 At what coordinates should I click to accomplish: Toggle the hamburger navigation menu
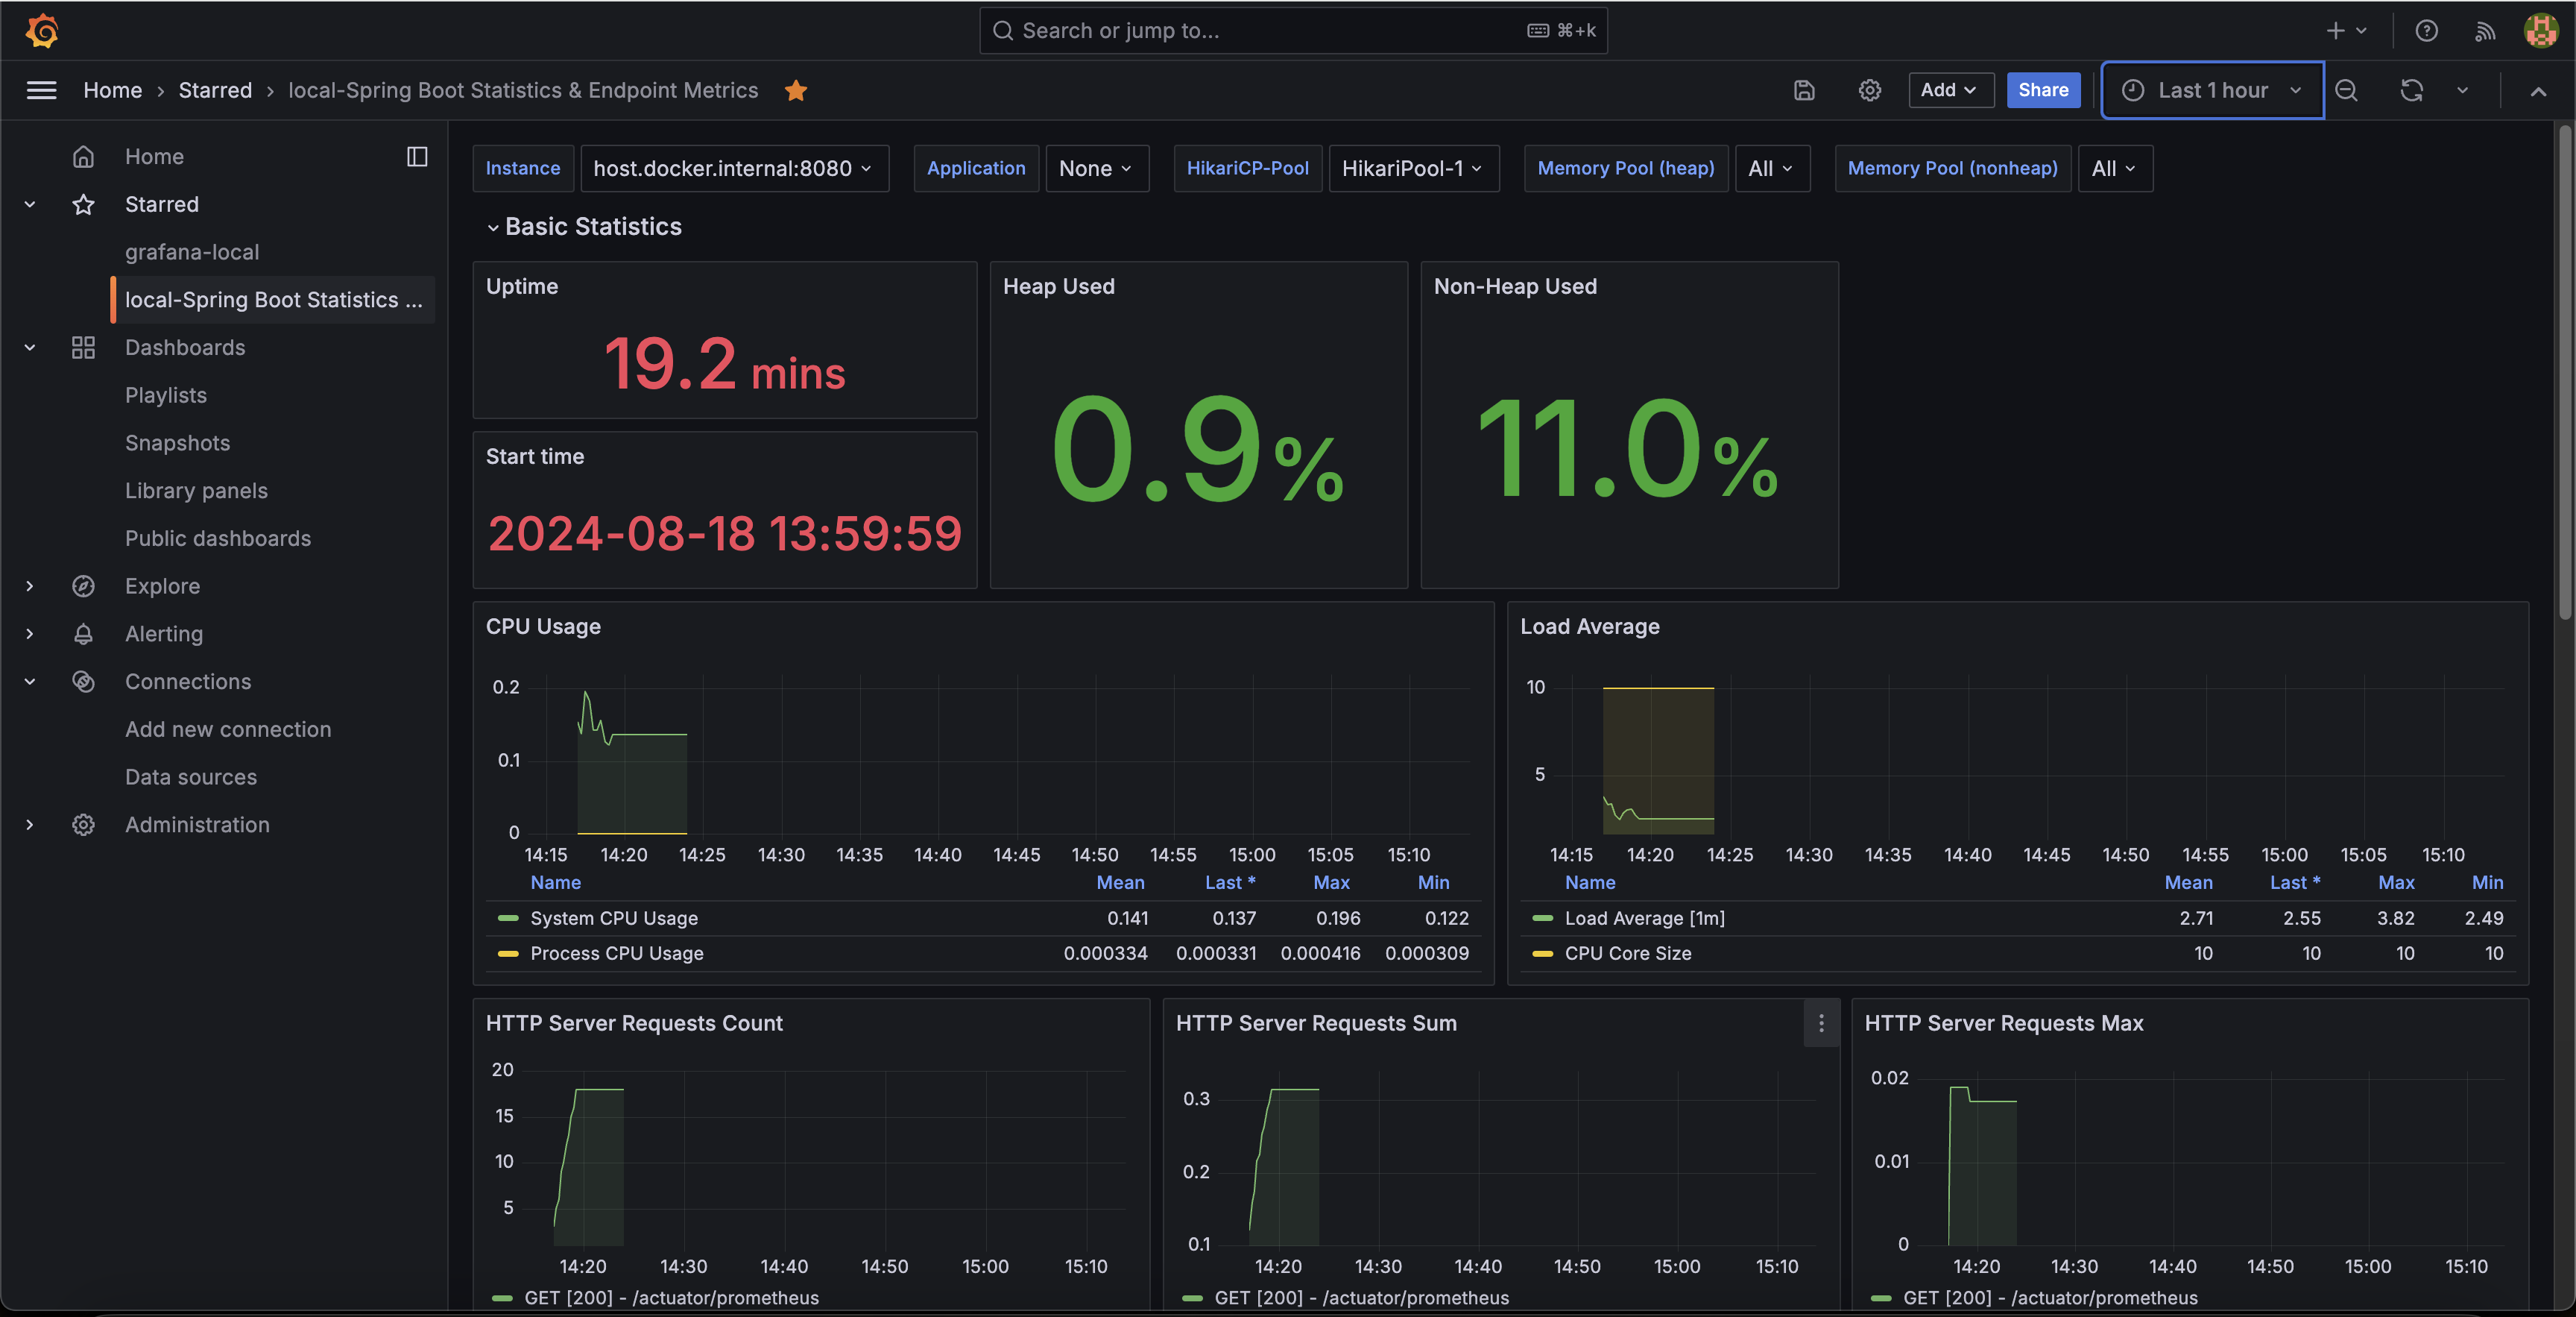41,90
